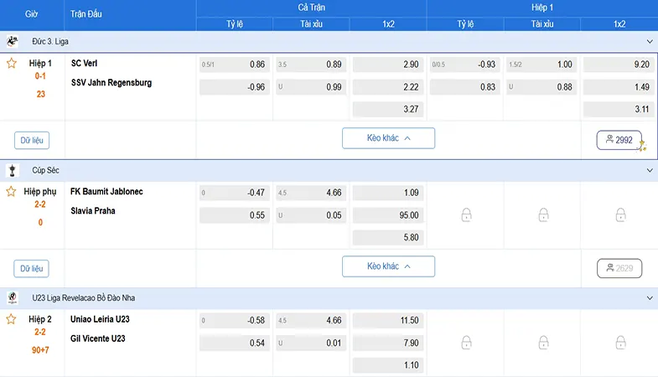Image resolution: width=658 pixels, height=377 pixels.
Task: Select over 3.5 at 0.89 for SC Verl
Action: (311, 65)
